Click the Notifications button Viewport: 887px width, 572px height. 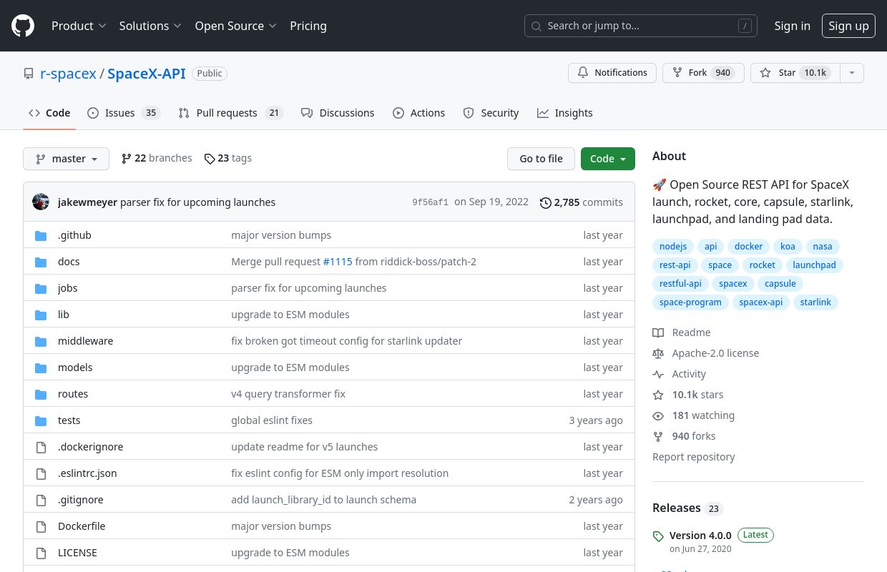point(612,73)
